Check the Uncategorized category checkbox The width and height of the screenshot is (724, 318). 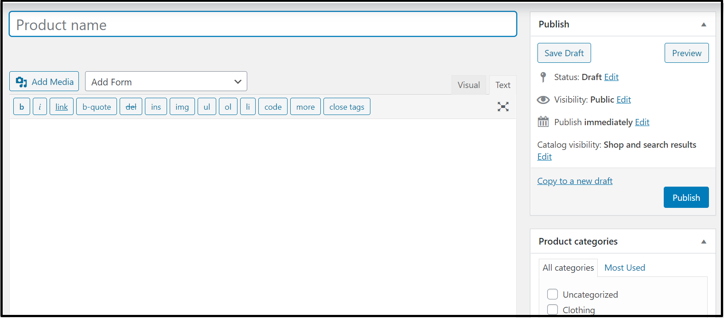553,294
